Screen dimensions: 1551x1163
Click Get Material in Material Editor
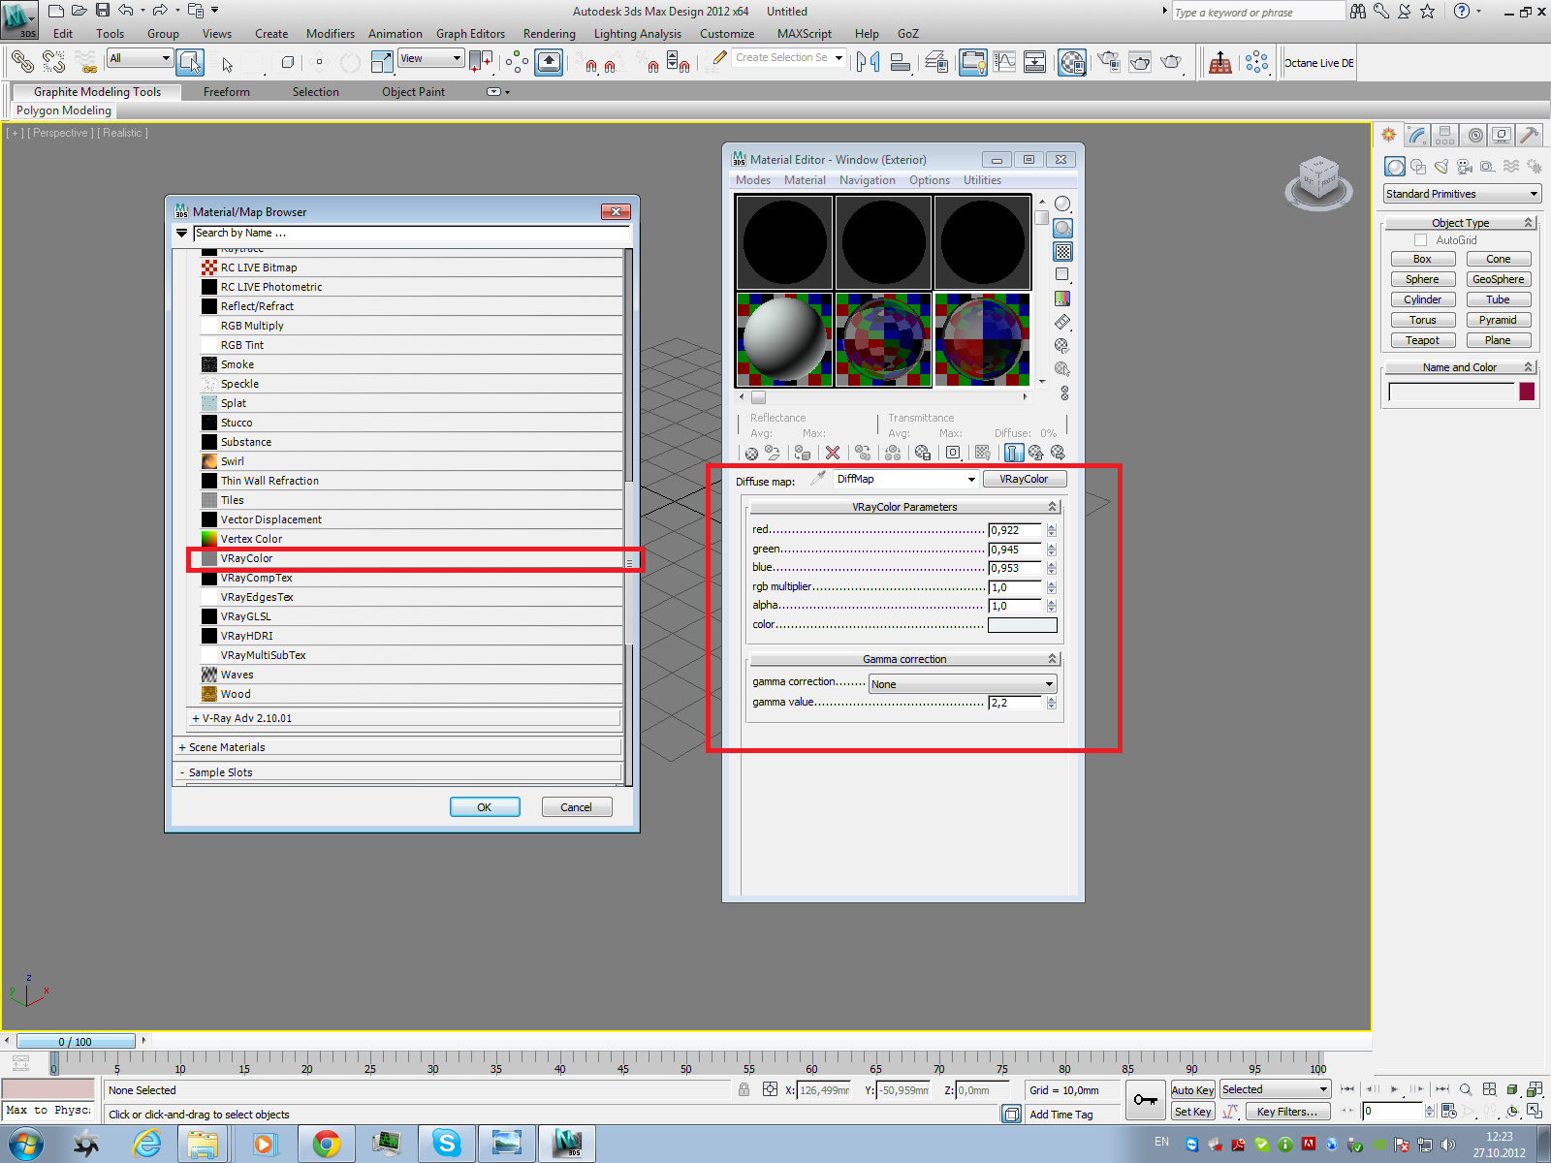(x=751, y=453)
